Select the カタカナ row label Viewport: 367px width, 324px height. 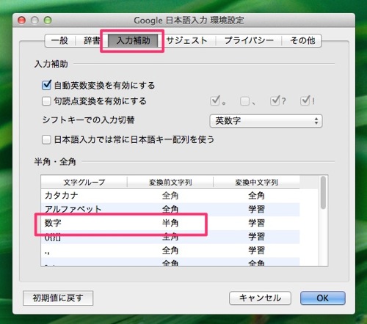(61, 196)
